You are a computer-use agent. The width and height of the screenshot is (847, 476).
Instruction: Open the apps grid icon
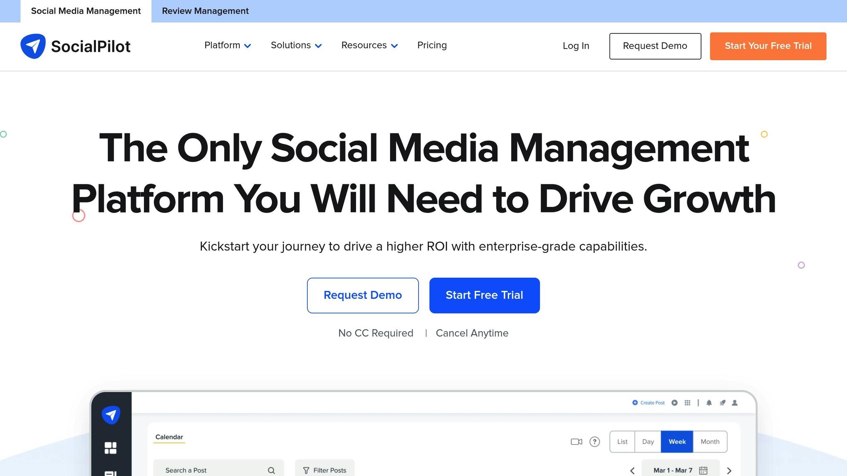[688, 402]
